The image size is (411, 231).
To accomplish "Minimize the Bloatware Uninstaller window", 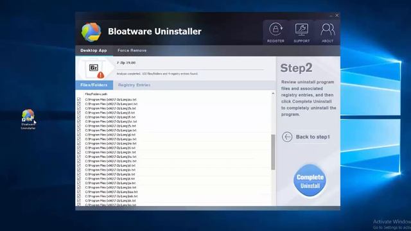I will pos(331,15).
